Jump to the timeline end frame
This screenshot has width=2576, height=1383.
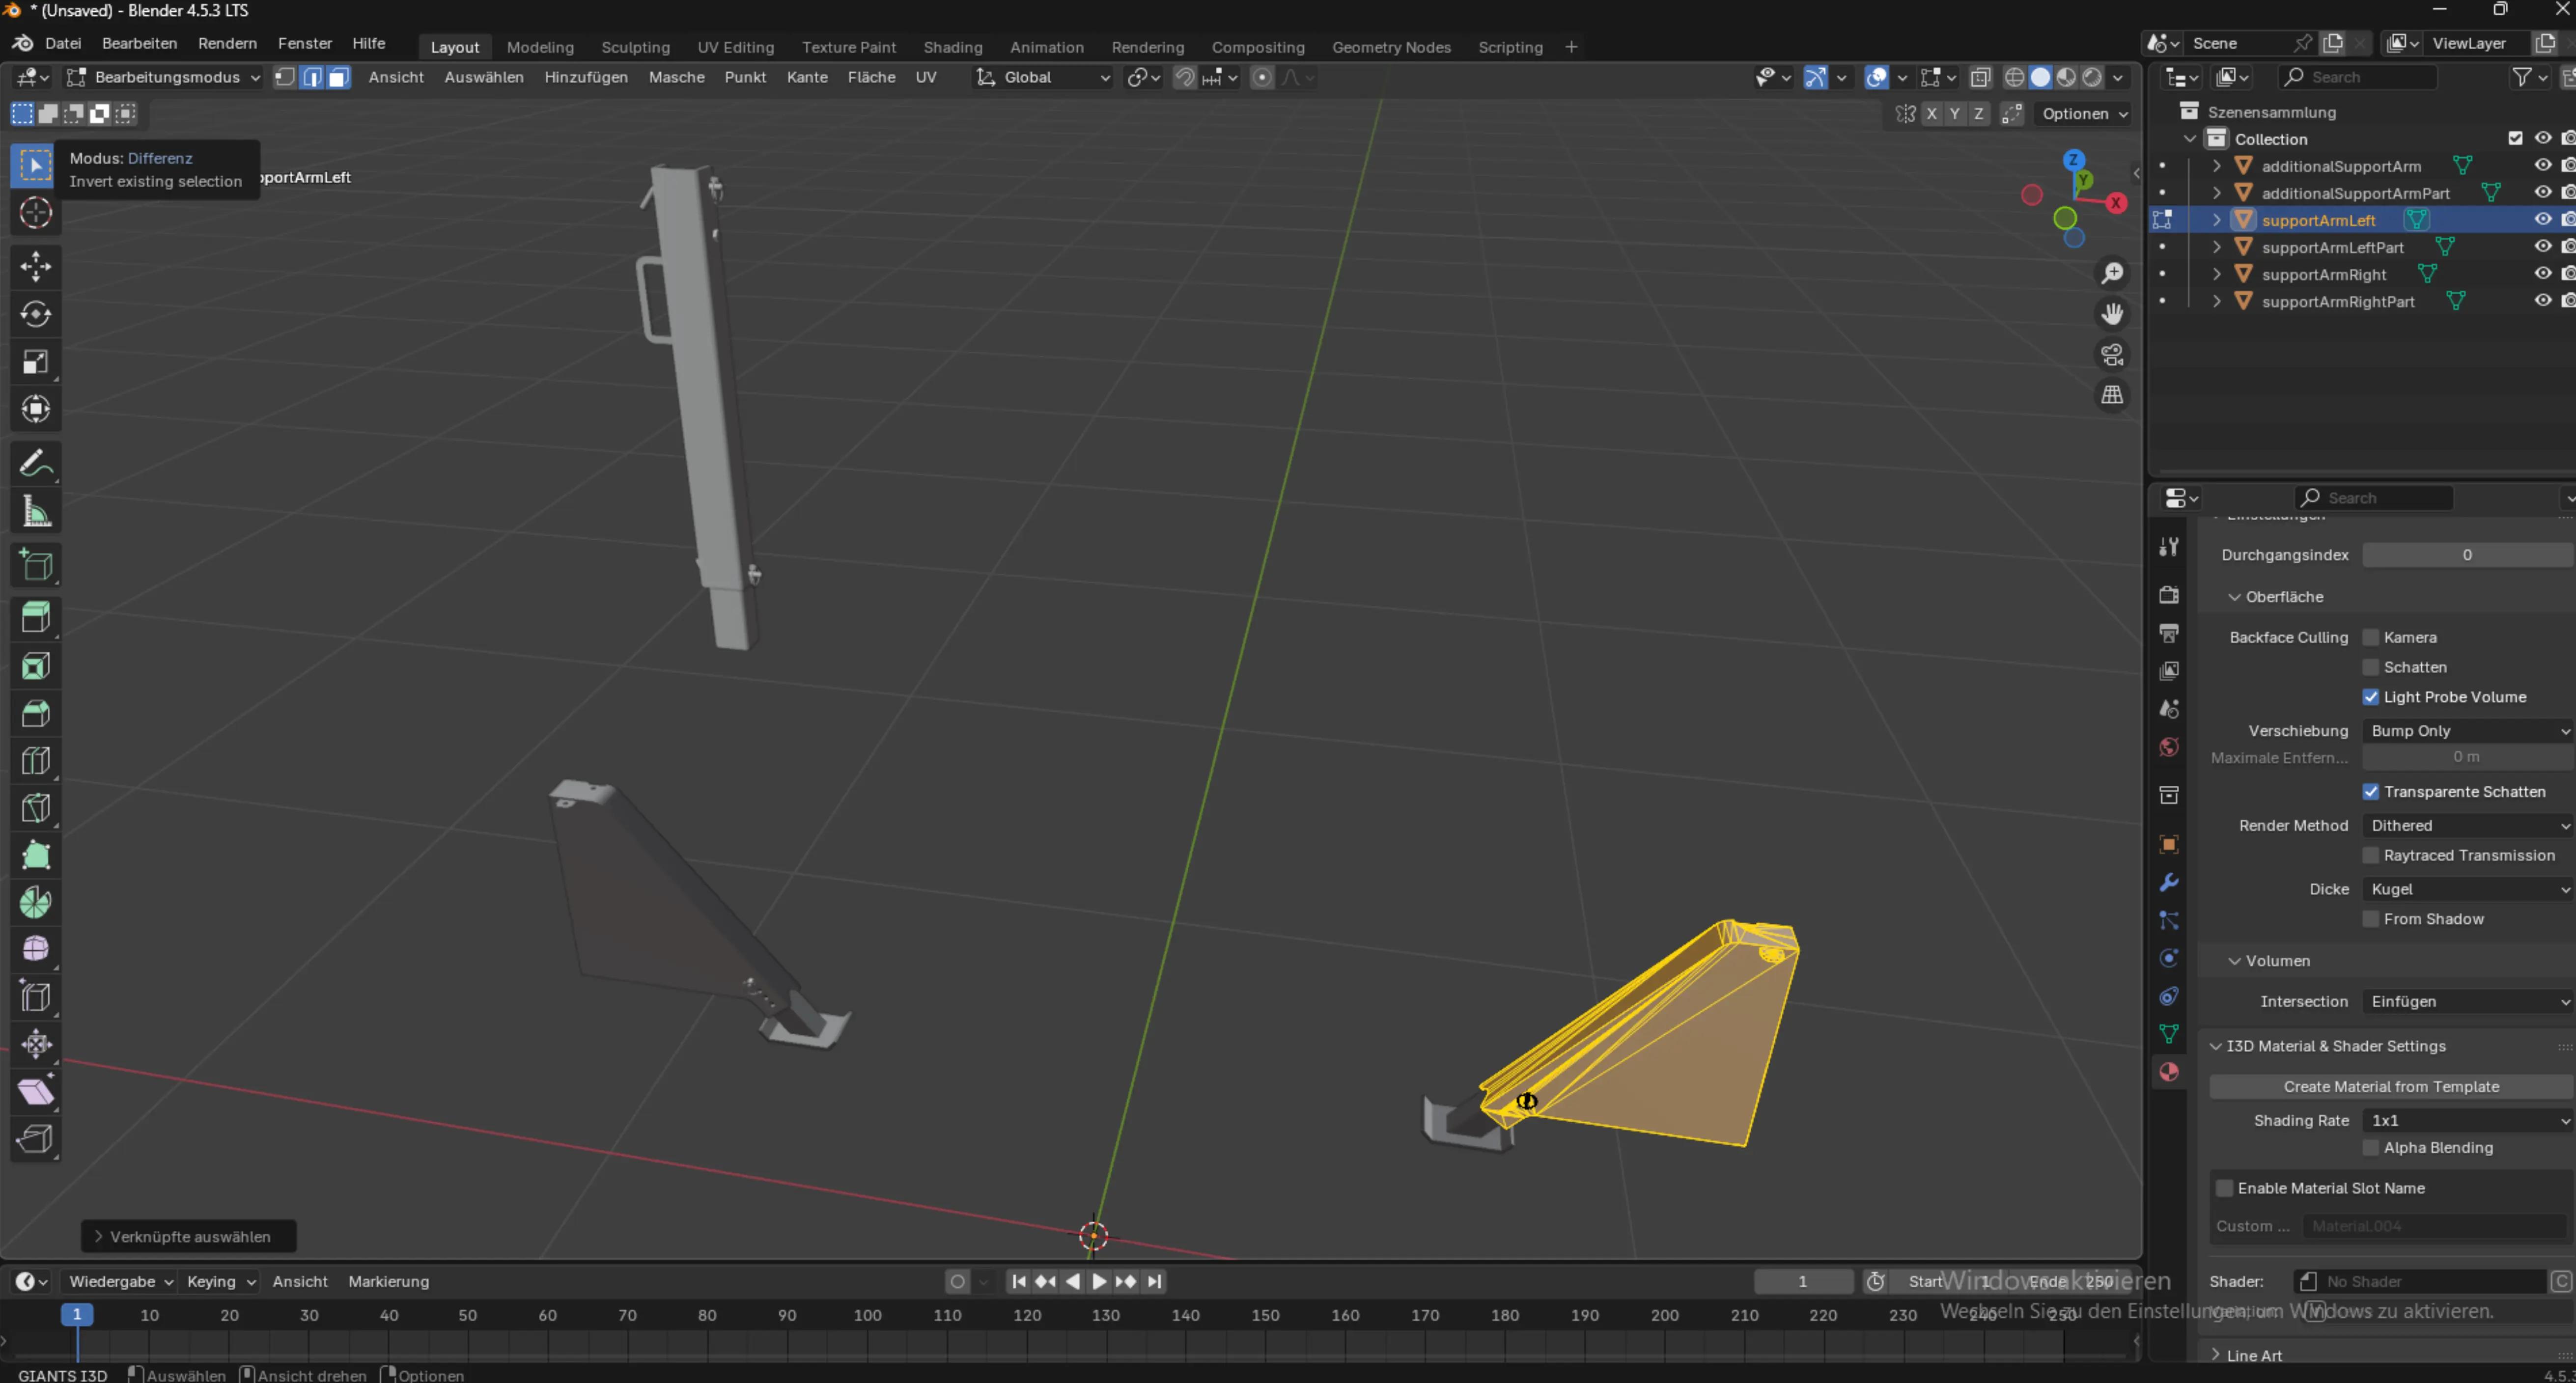1155,1282
